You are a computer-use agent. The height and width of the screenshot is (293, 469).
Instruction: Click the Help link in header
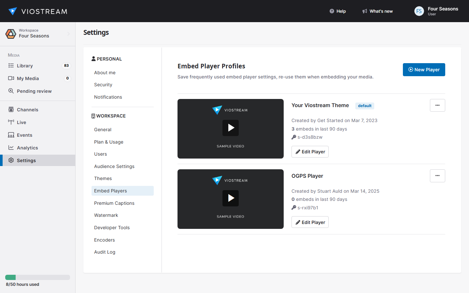(x=341, y=11)
